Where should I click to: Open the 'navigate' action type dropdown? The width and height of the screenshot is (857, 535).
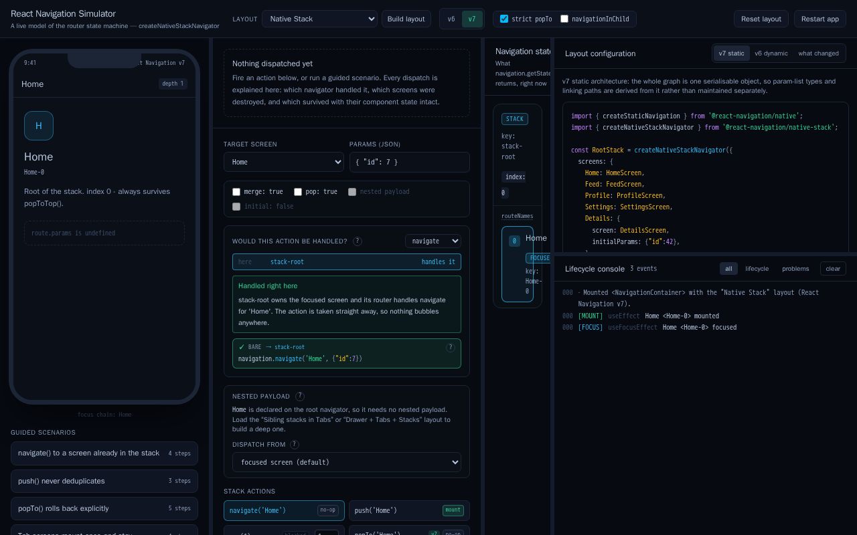[x=433, y=241]
